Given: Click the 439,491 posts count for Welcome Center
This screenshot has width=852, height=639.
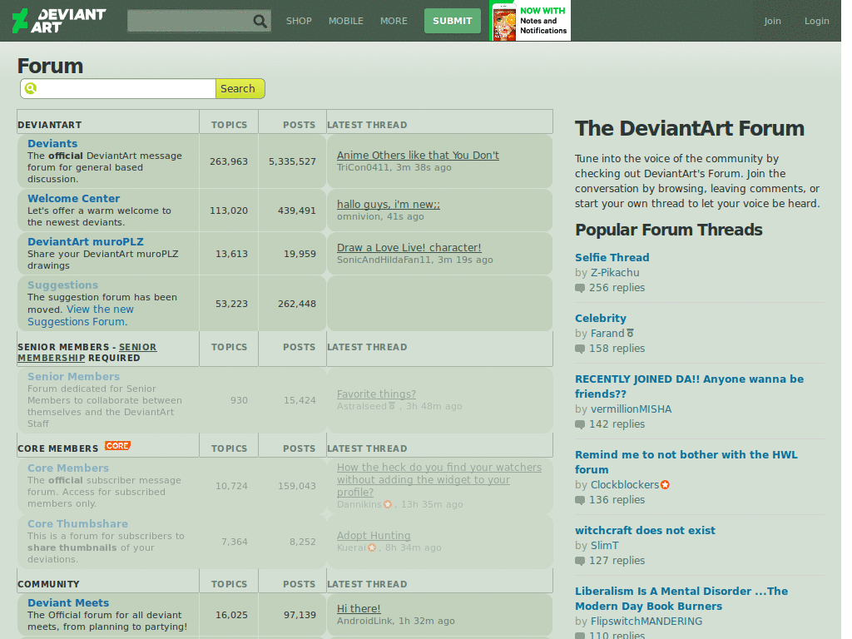Looking at the screenshot, I should [297, 211].
